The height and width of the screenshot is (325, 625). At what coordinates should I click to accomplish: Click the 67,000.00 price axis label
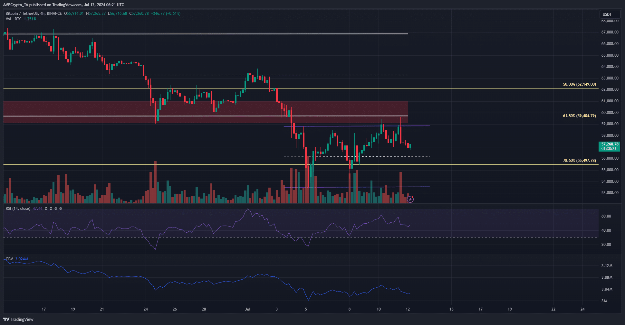pyautogui.click(x=610, y=32)
